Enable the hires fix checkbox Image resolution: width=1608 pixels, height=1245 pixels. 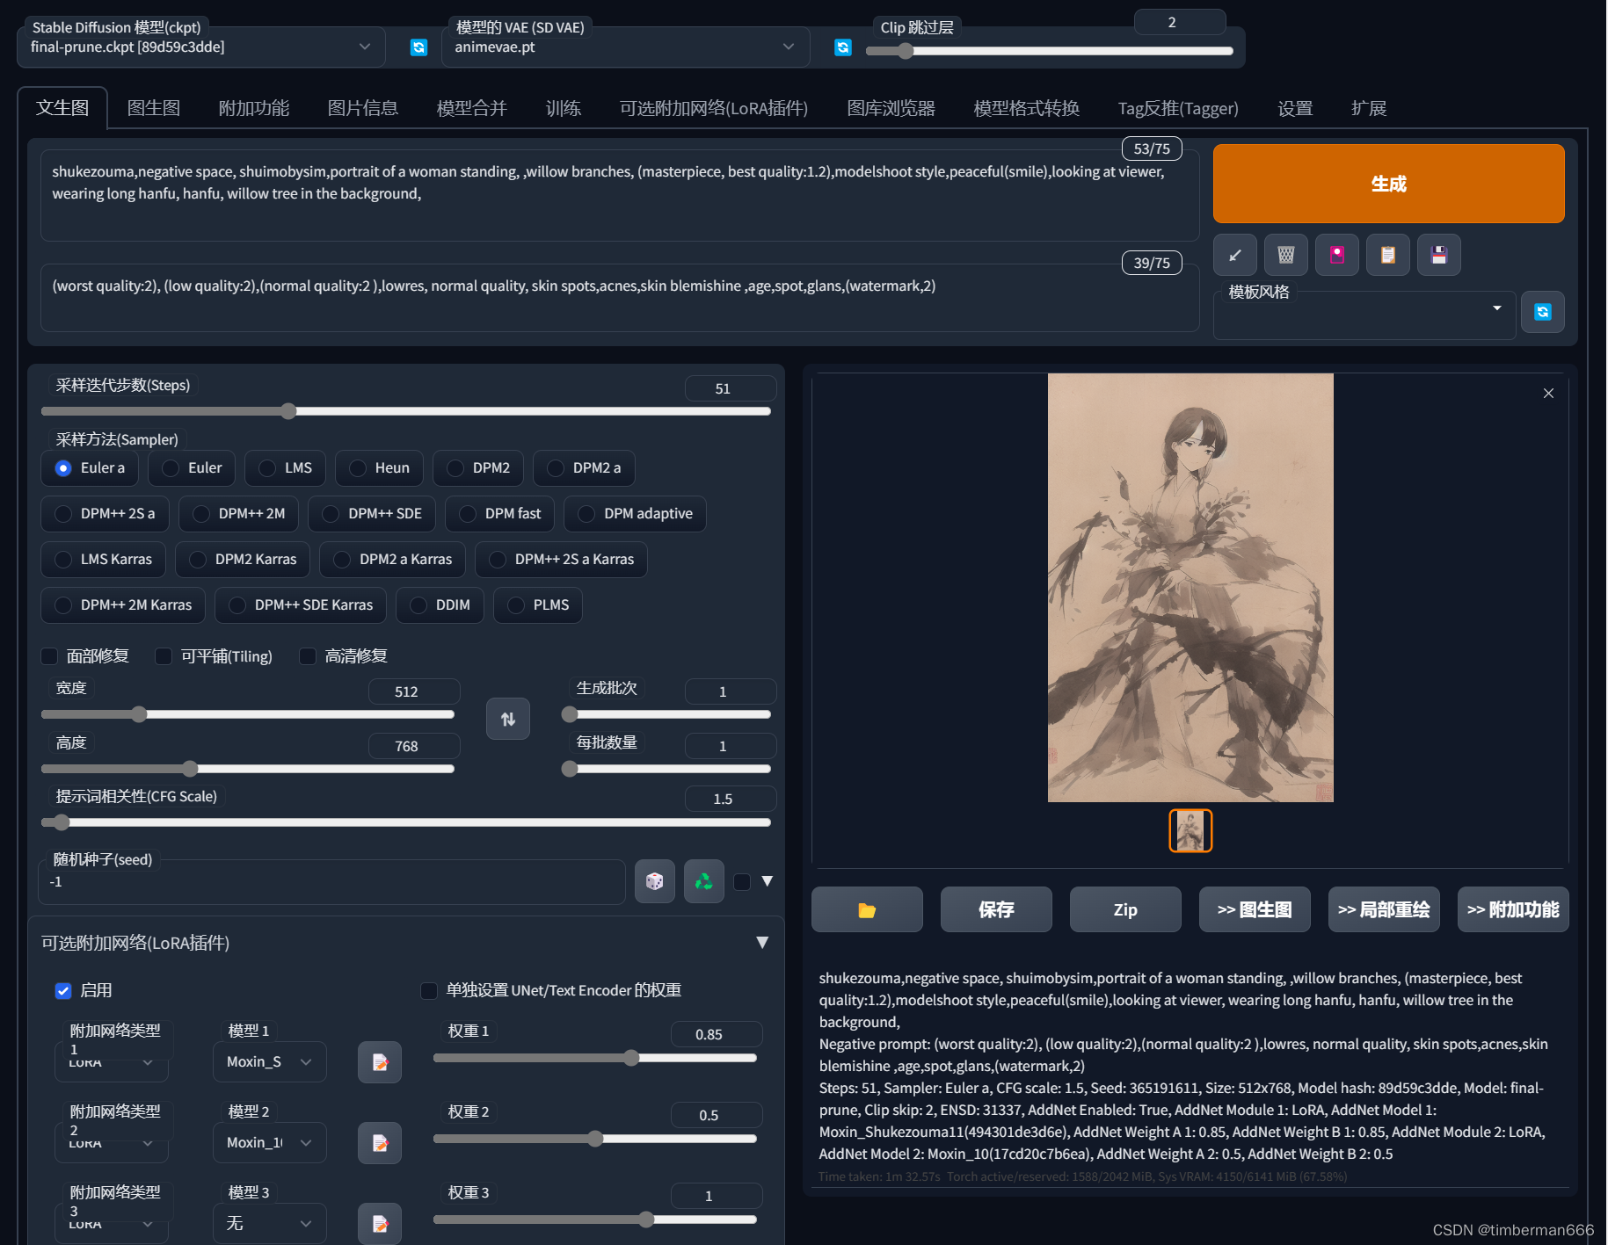[308, 656]
